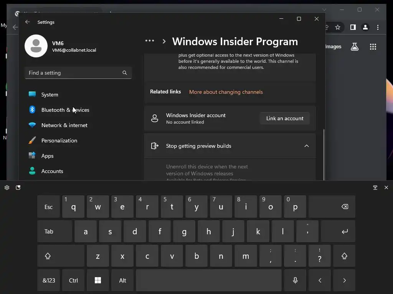This screenshot has width=393, height=294.
Task: Open Personalization settings
Action: 78,140
